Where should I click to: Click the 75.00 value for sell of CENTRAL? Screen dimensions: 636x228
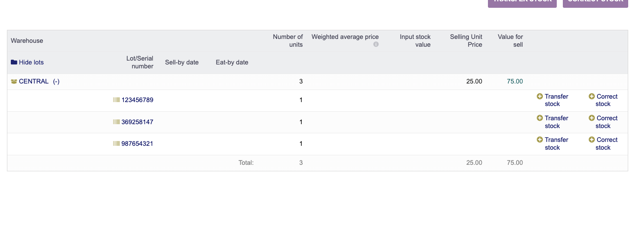pos(515,81)
